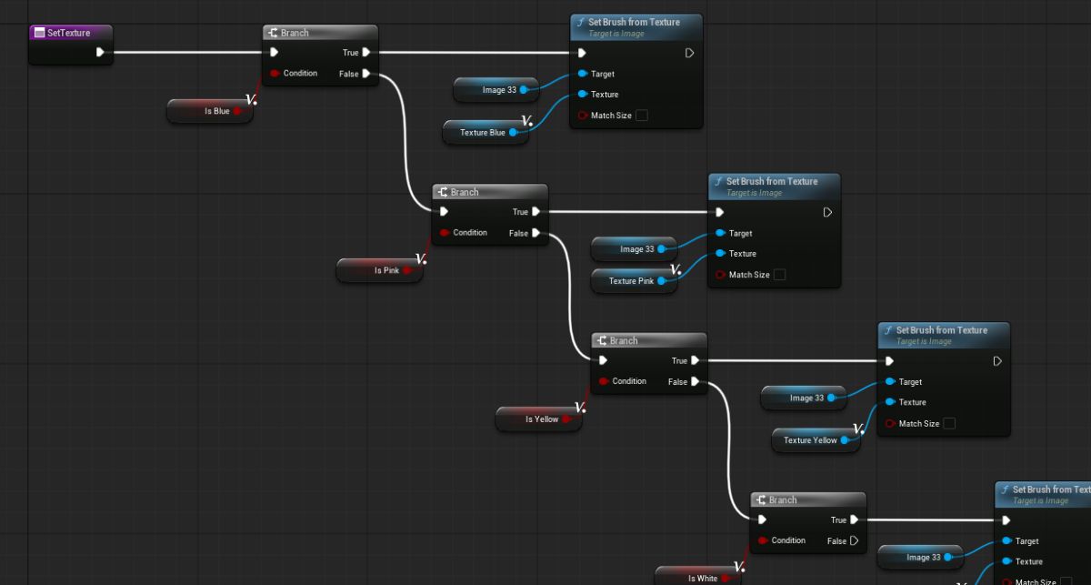
Task: Select the Texture Yellow variable node
Action: click(x=806, y=440)
